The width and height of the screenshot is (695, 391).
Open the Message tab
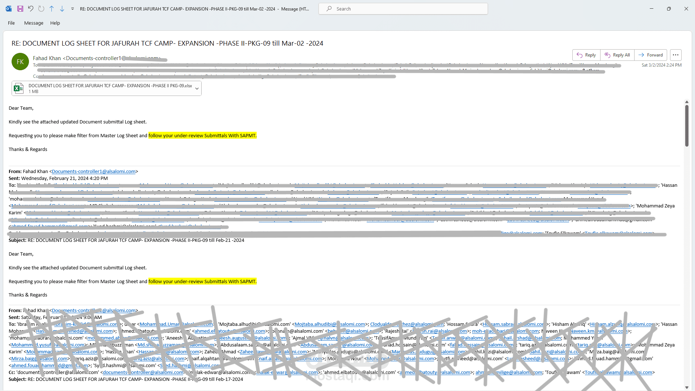pos(34,23)
